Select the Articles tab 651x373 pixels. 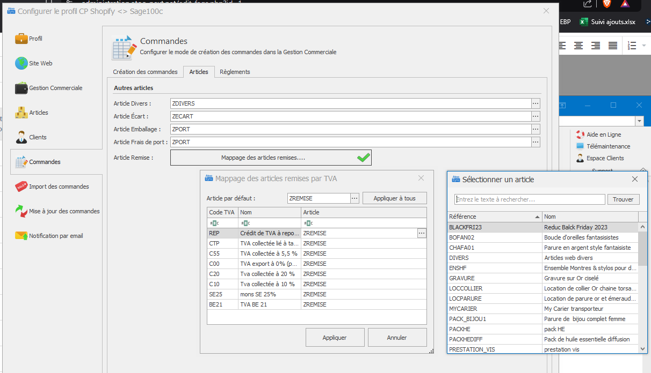(199, 72)
